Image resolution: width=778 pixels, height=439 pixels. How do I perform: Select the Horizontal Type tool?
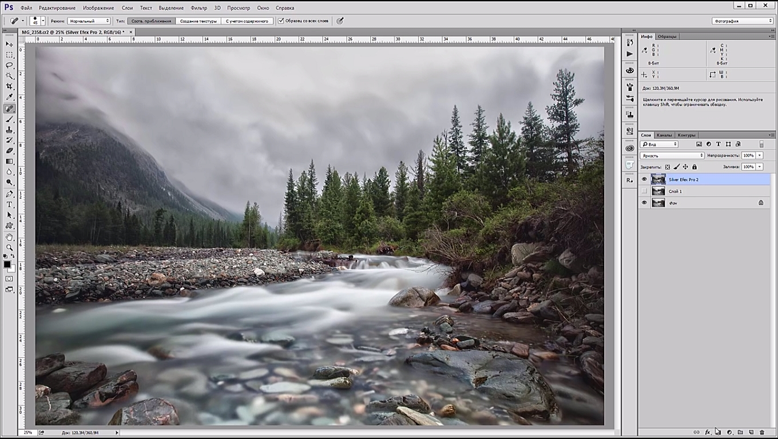(x=9, y=205)
